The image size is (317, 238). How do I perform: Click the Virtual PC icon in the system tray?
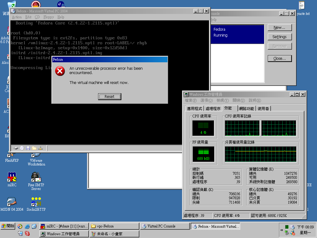(292, 227)
